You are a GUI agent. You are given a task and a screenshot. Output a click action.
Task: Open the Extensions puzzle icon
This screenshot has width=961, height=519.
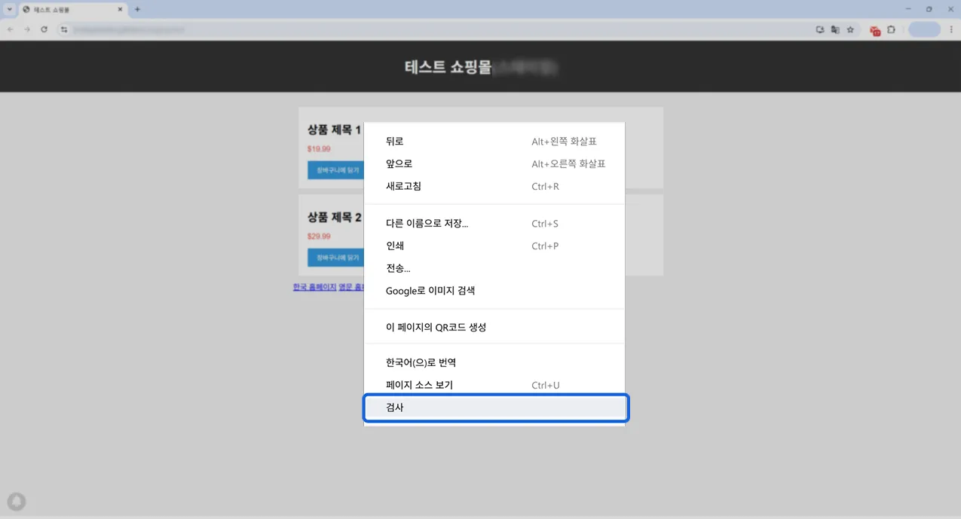point(892,30)
